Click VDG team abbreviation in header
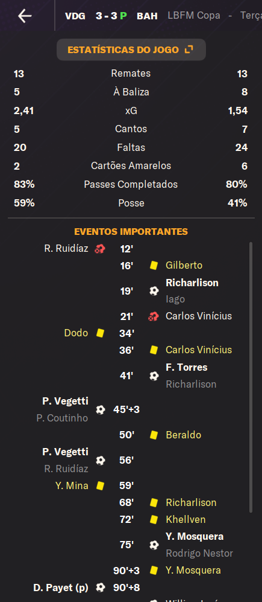This screenshot has width=262, height=602. pos(75,16)
